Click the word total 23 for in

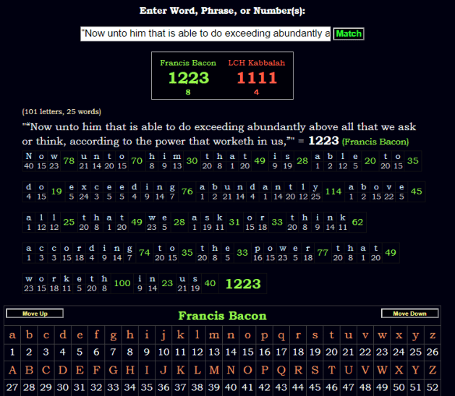tap(167, 283)
